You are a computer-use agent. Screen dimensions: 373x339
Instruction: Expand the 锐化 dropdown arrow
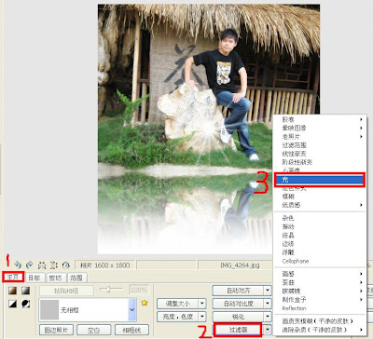click(x=268, y=317)
